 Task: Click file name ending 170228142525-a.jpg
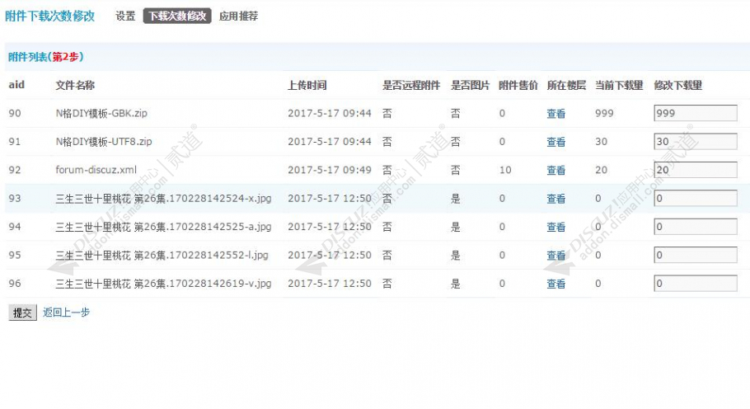163,227
